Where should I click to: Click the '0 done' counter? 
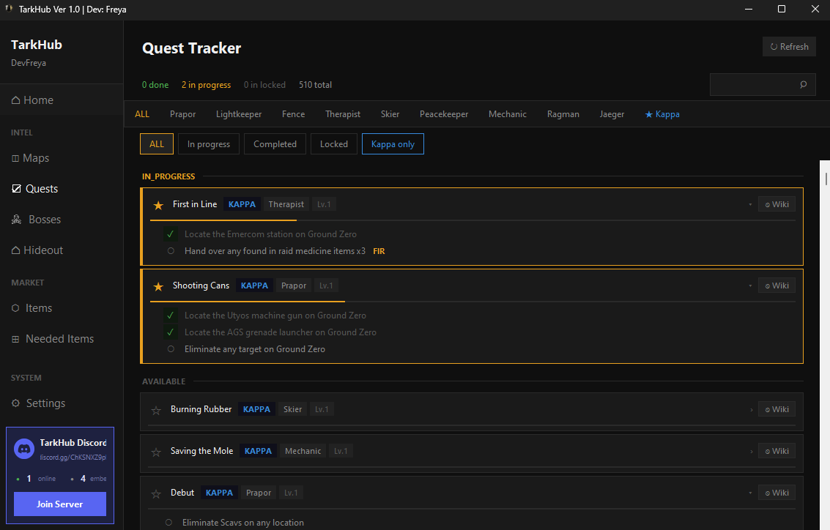pyautogui.click(x=155, y=85)
